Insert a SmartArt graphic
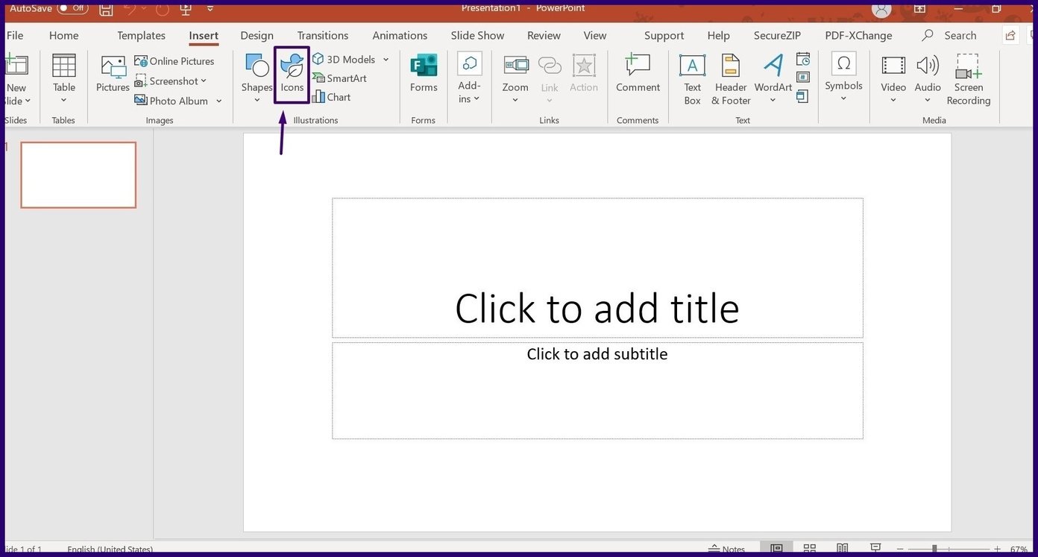Screen dimensions: 1038x557 tap(339, 78)
